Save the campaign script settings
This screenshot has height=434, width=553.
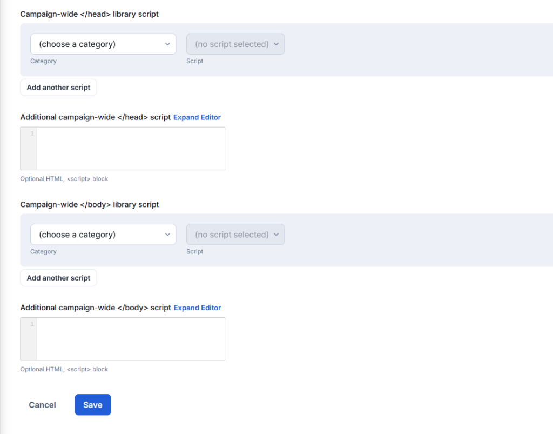(93, 405)
